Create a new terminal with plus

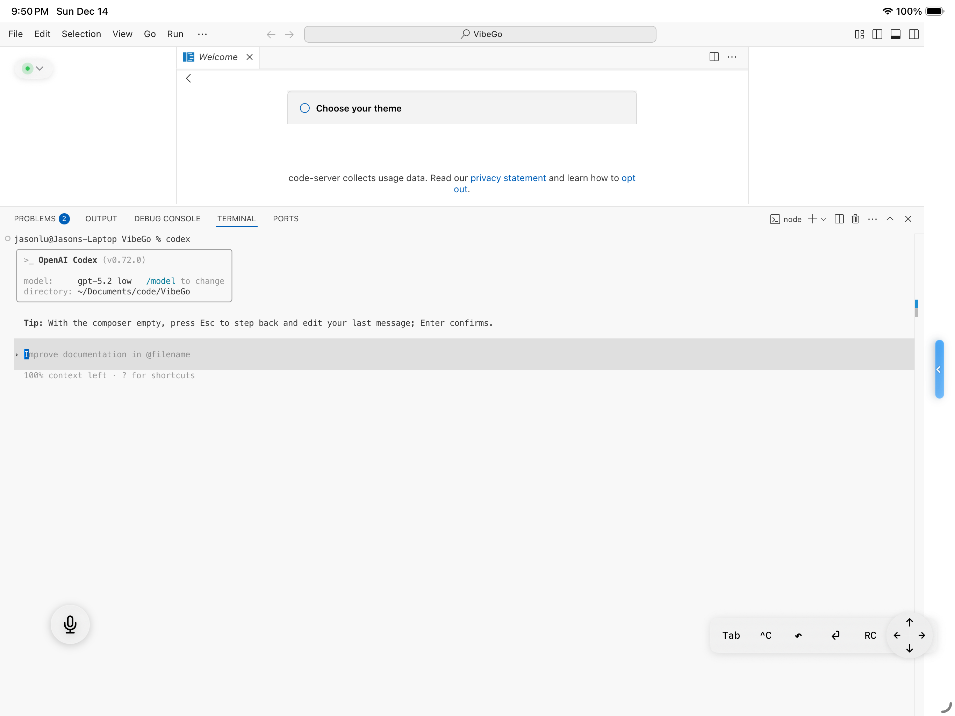click(812, 219)
